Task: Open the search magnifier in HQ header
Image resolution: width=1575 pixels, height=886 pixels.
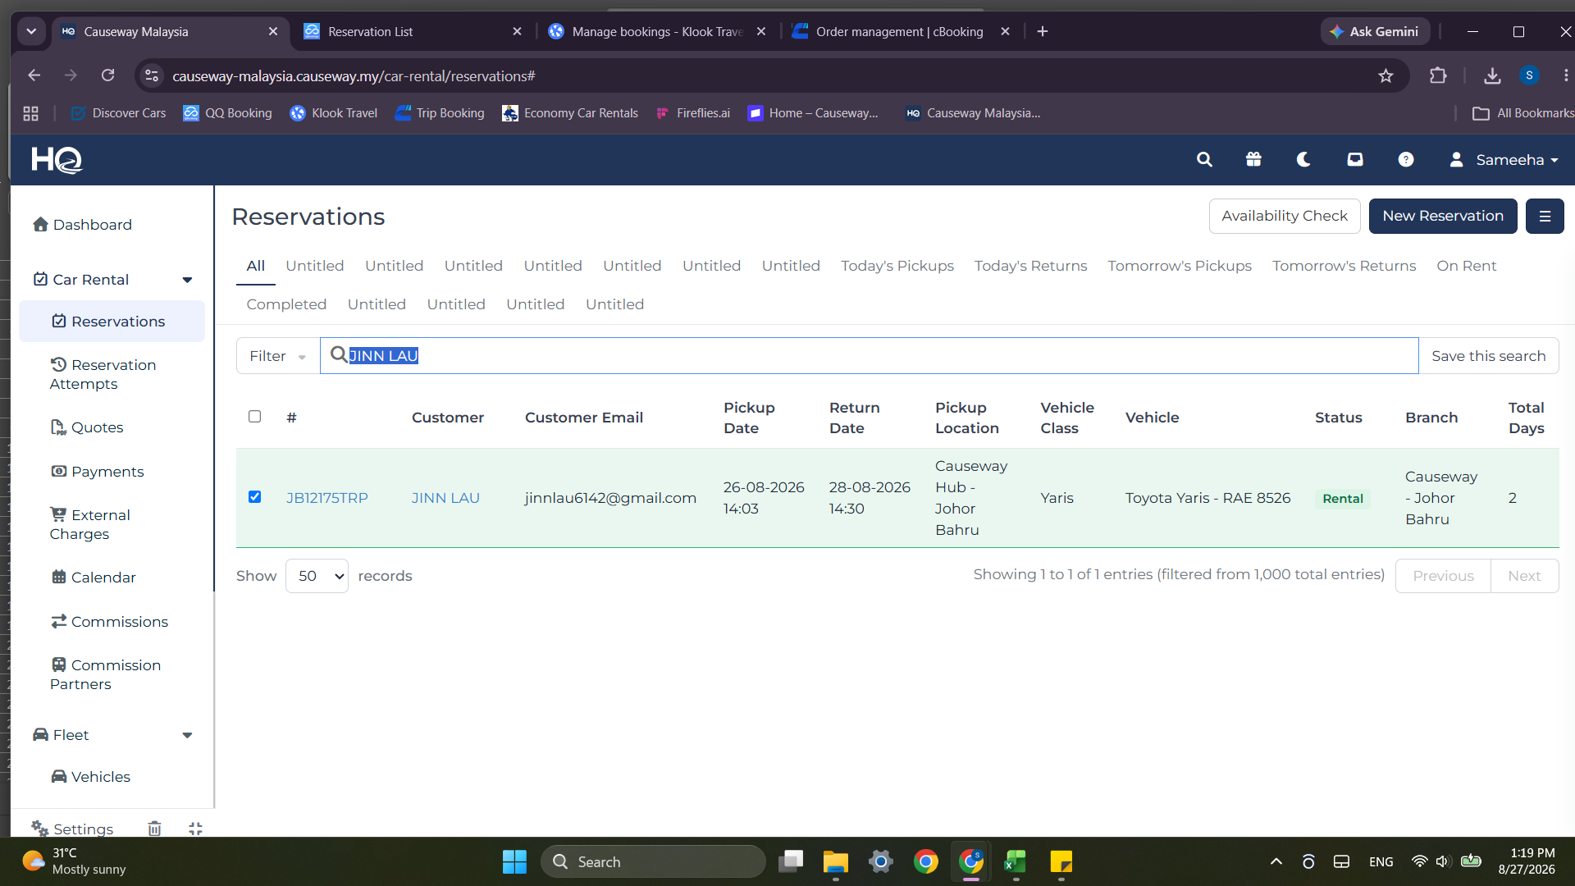Action: 1204,160
